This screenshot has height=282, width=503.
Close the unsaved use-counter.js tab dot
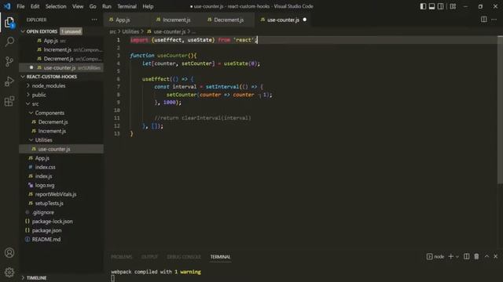point(304,20)
